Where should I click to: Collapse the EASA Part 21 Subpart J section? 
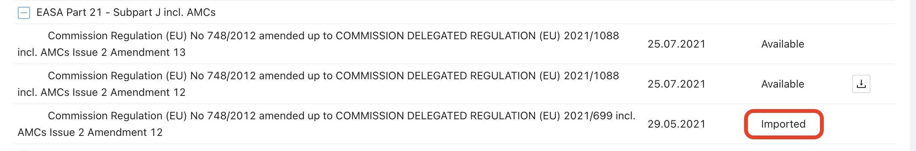[24, 13]
